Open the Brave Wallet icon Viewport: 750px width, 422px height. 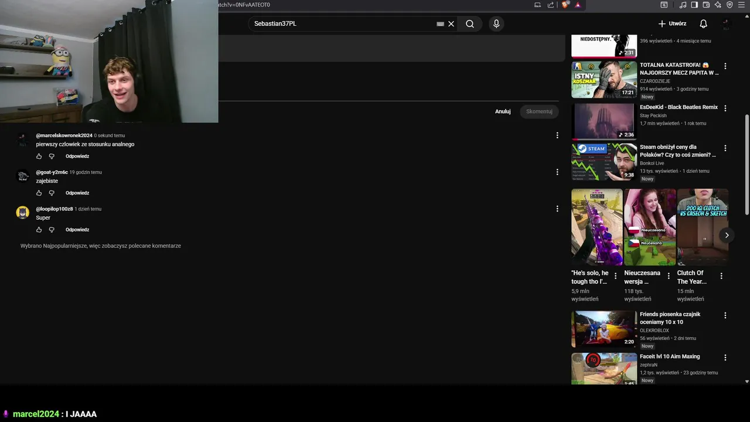tap(706, 5)
